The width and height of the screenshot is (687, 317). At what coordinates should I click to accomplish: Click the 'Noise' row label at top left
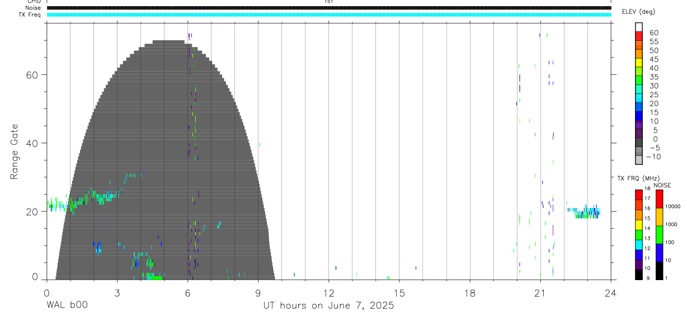(34, 8)
